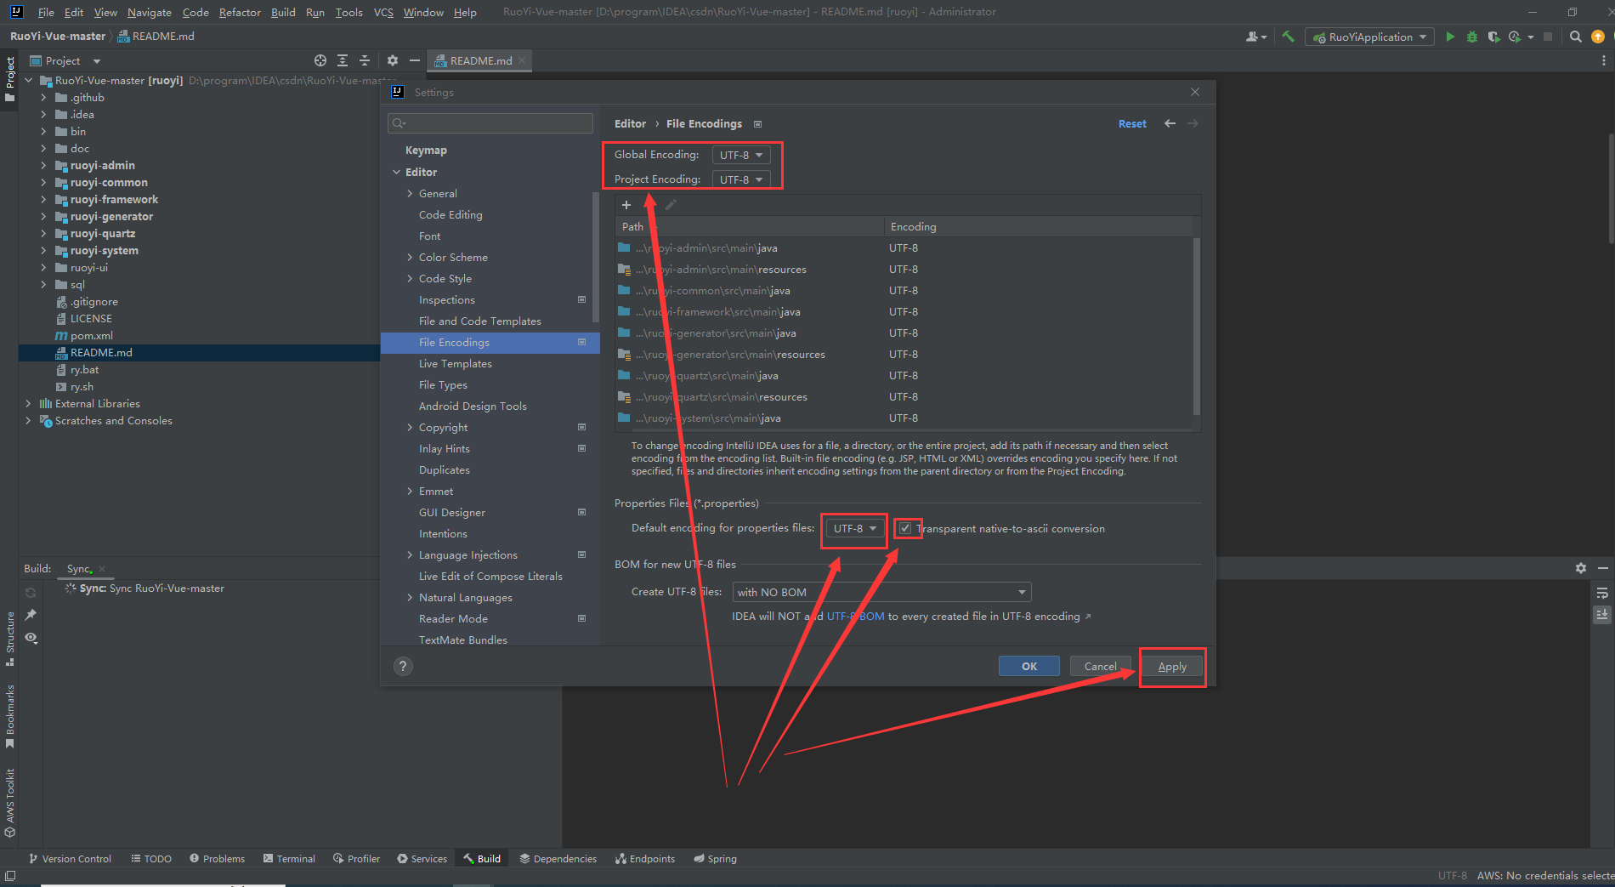Image resolution: width=1615 pixels, height=887 pixels.
Task: Close the Sync tab in Build panel
Action: [102, 569]
